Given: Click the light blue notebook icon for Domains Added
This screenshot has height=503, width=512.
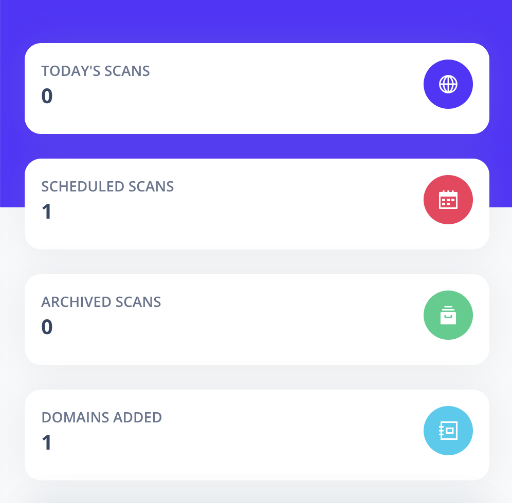Looking at the screenshot, I should coord(448,430).
